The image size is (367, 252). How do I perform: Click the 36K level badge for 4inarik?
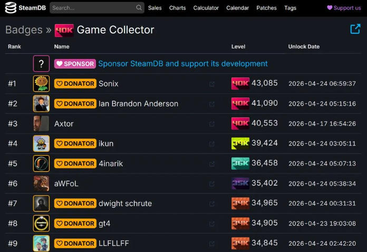click(x=240, y=163)
